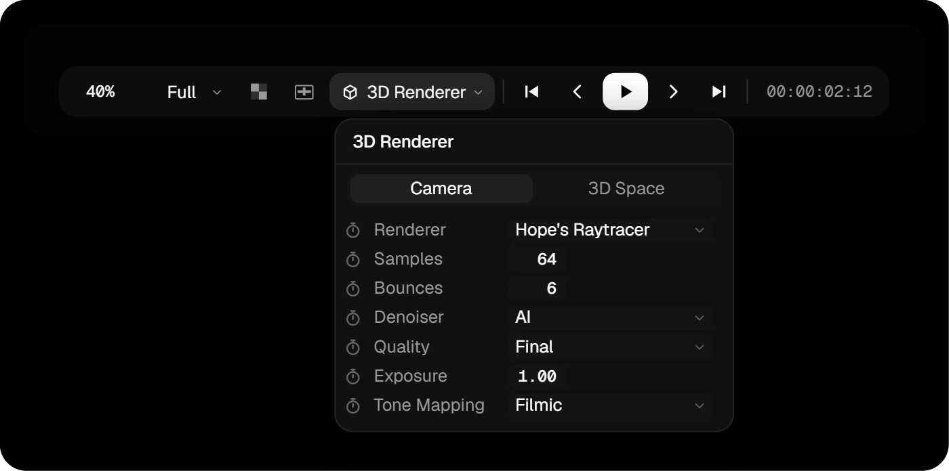This screenshot has height=471, width=949.
Task: Switch to the 3D Space tab
Action: click(626, 189)
